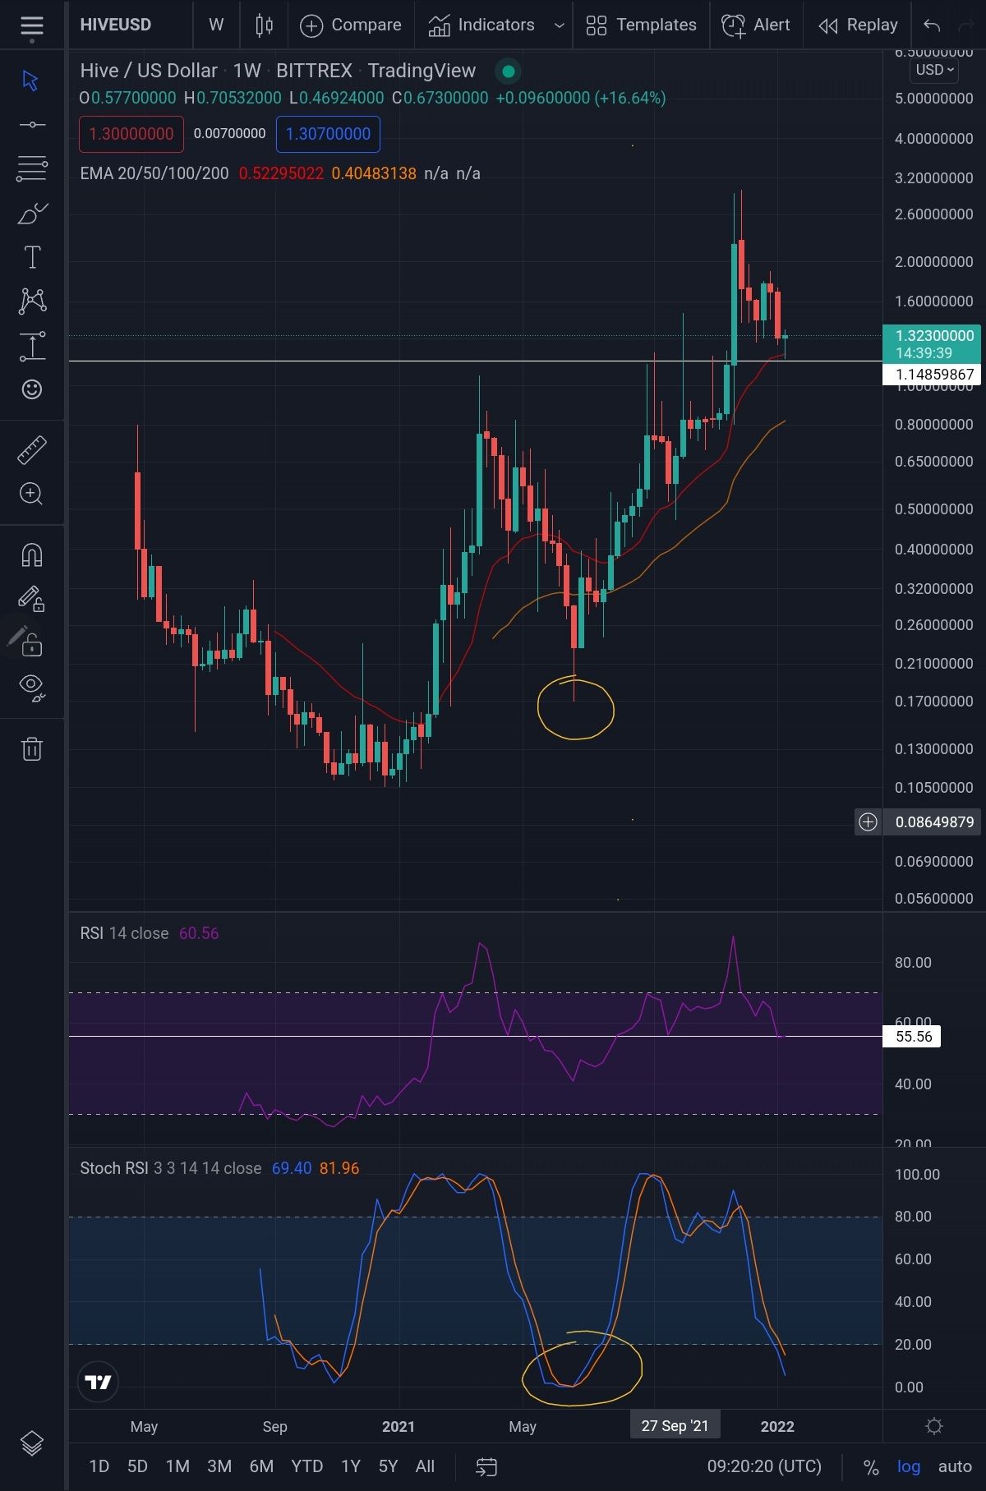Select the arrow cursor tool

coord(31,81)
